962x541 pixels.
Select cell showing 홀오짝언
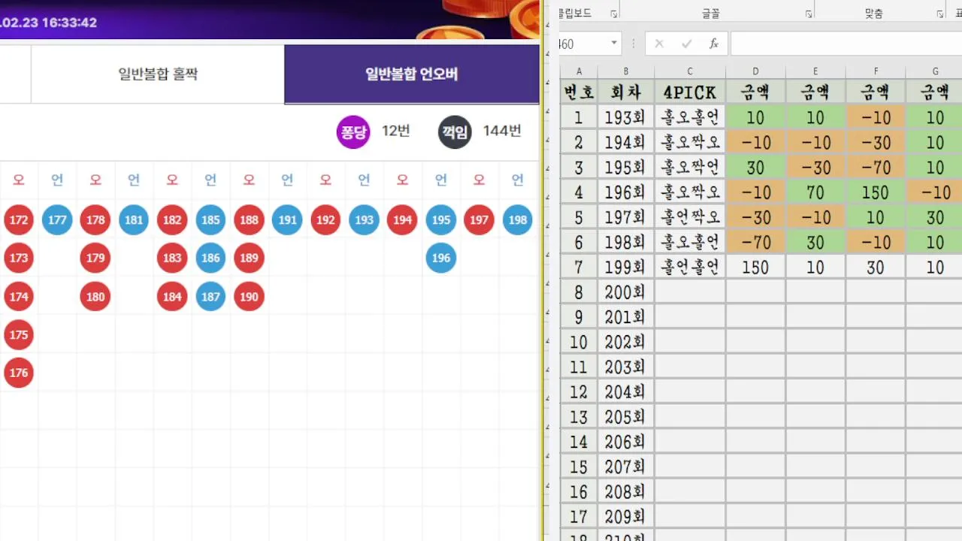point(690,167)
